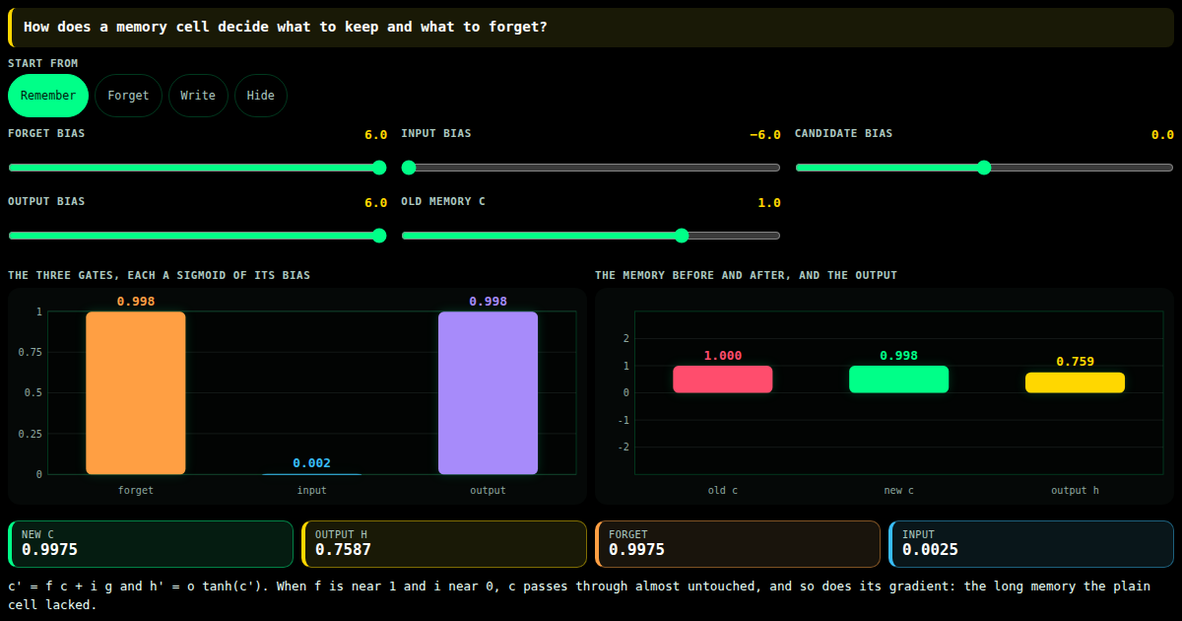Click the "output h" axis label
The height and width of the screenshot is (621, 1182).
coord(1075,490)
